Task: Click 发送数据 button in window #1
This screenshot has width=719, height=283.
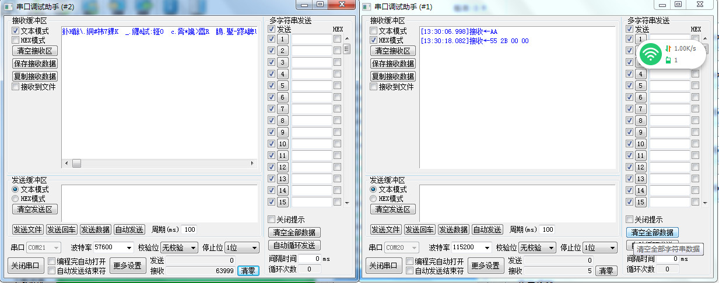Action: click(453, 229)
